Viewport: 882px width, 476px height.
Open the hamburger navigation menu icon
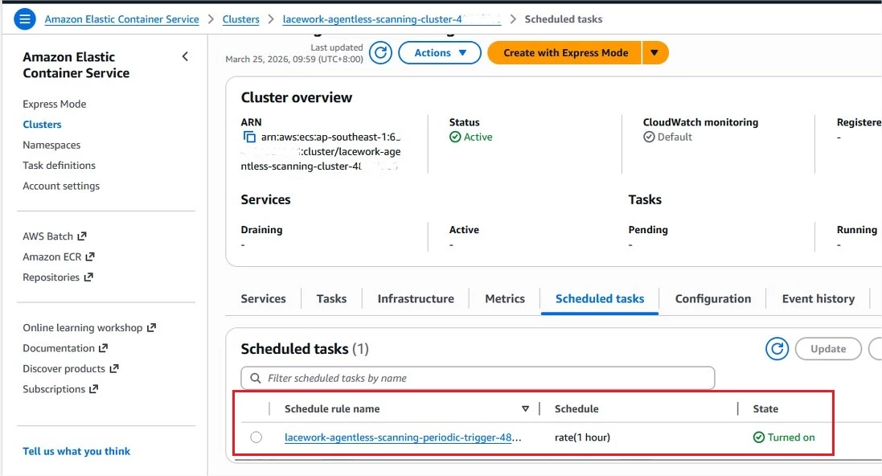[25, 19]
